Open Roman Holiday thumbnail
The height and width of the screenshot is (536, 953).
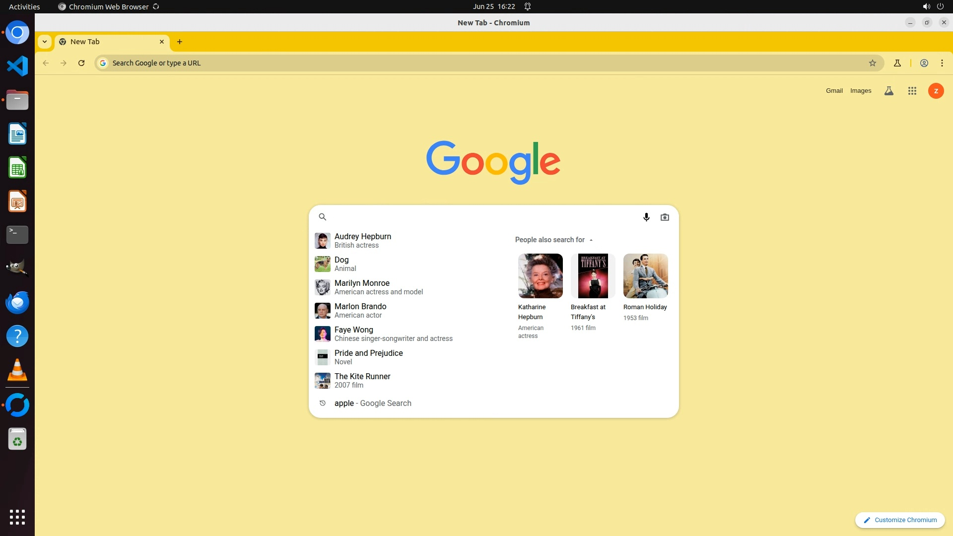tap(645, 276)
